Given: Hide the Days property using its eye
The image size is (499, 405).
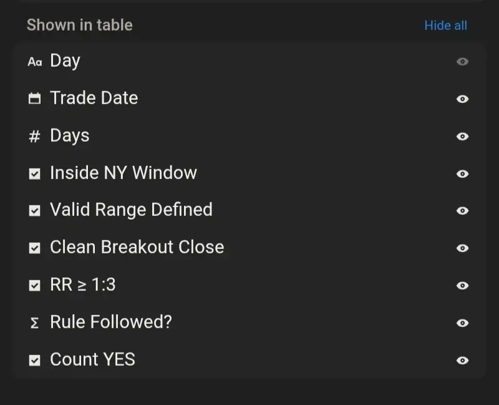Looking at the screenshot, I should (x=462, y=136).
